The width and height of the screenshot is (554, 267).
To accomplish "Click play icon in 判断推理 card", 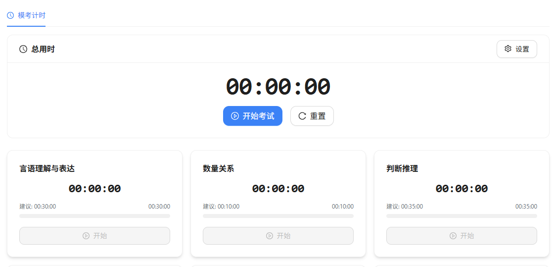I will 453,236.
